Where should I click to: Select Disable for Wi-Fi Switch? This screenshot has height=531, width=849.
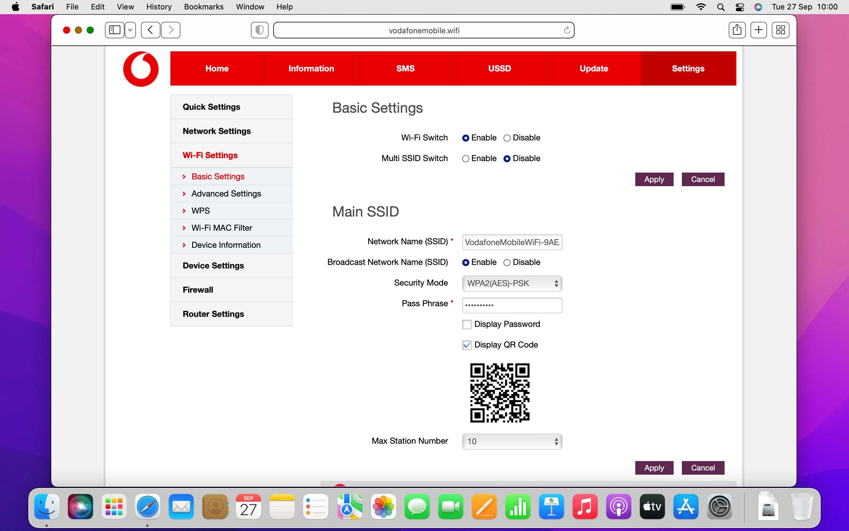pos(507,138)
